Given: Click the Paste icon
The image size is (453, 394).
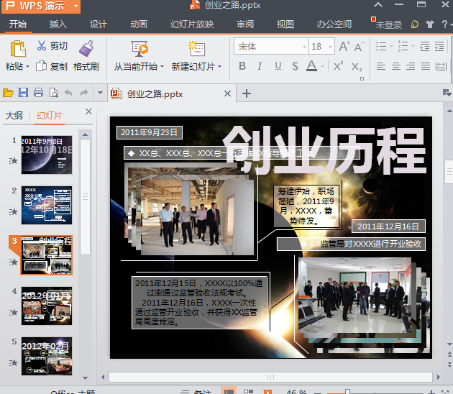Looking at the screenshot, I should (x=18, y=48).
